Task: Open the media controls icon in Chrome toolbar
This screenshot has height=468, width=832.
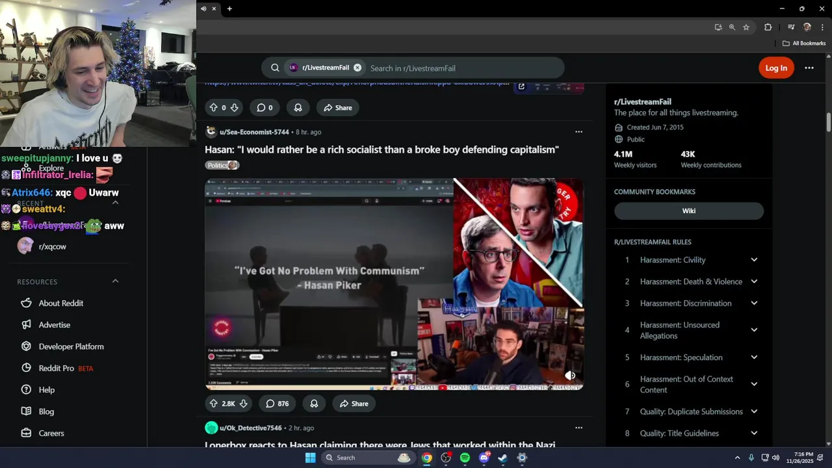Action: click(x=791, y=27)
